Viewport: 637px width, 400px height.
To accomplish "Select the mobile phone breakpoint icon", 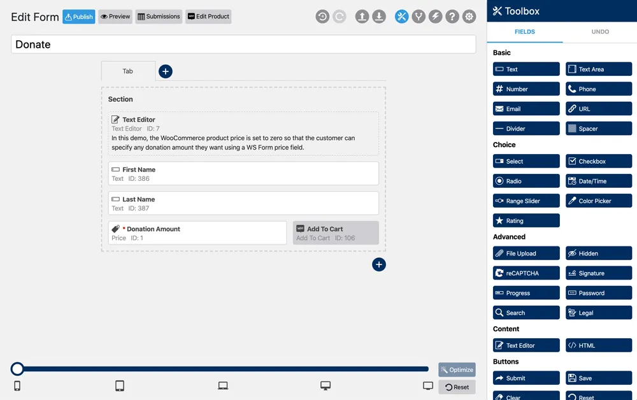I will tap(17, 386).
